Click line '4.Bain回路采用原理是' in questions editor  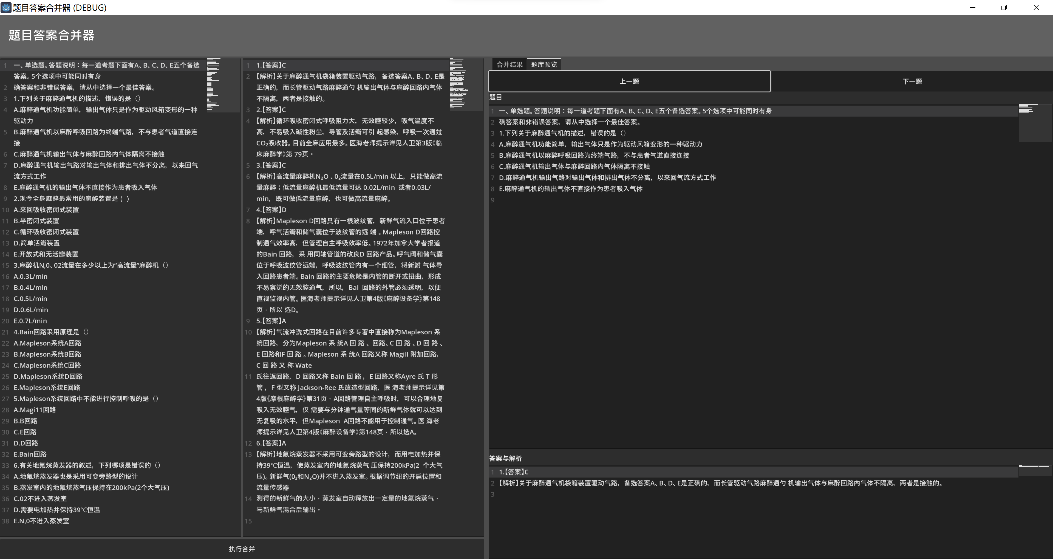[51, 332]
